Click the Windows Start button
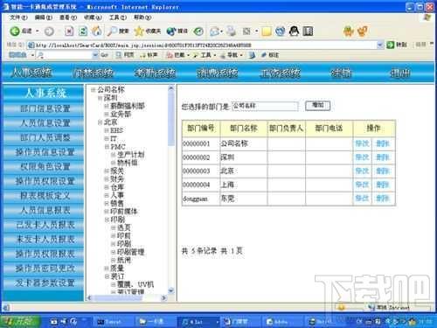437x328 pixels. (19, 321)
